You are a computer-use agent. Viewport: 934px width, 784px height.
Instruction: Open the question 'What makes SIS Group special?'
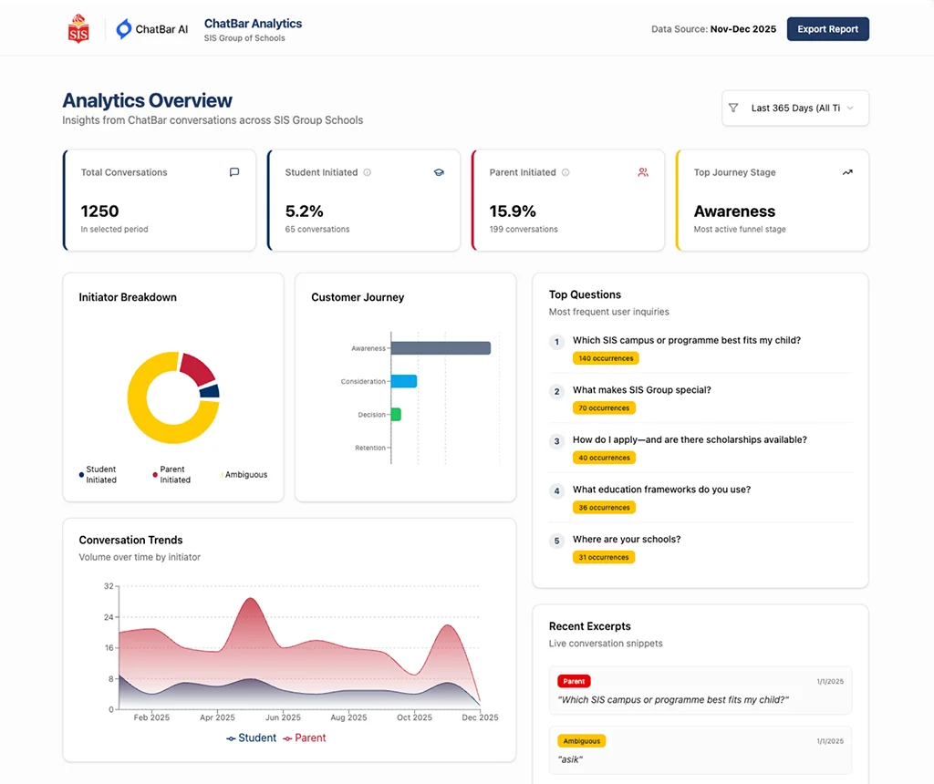641,390
